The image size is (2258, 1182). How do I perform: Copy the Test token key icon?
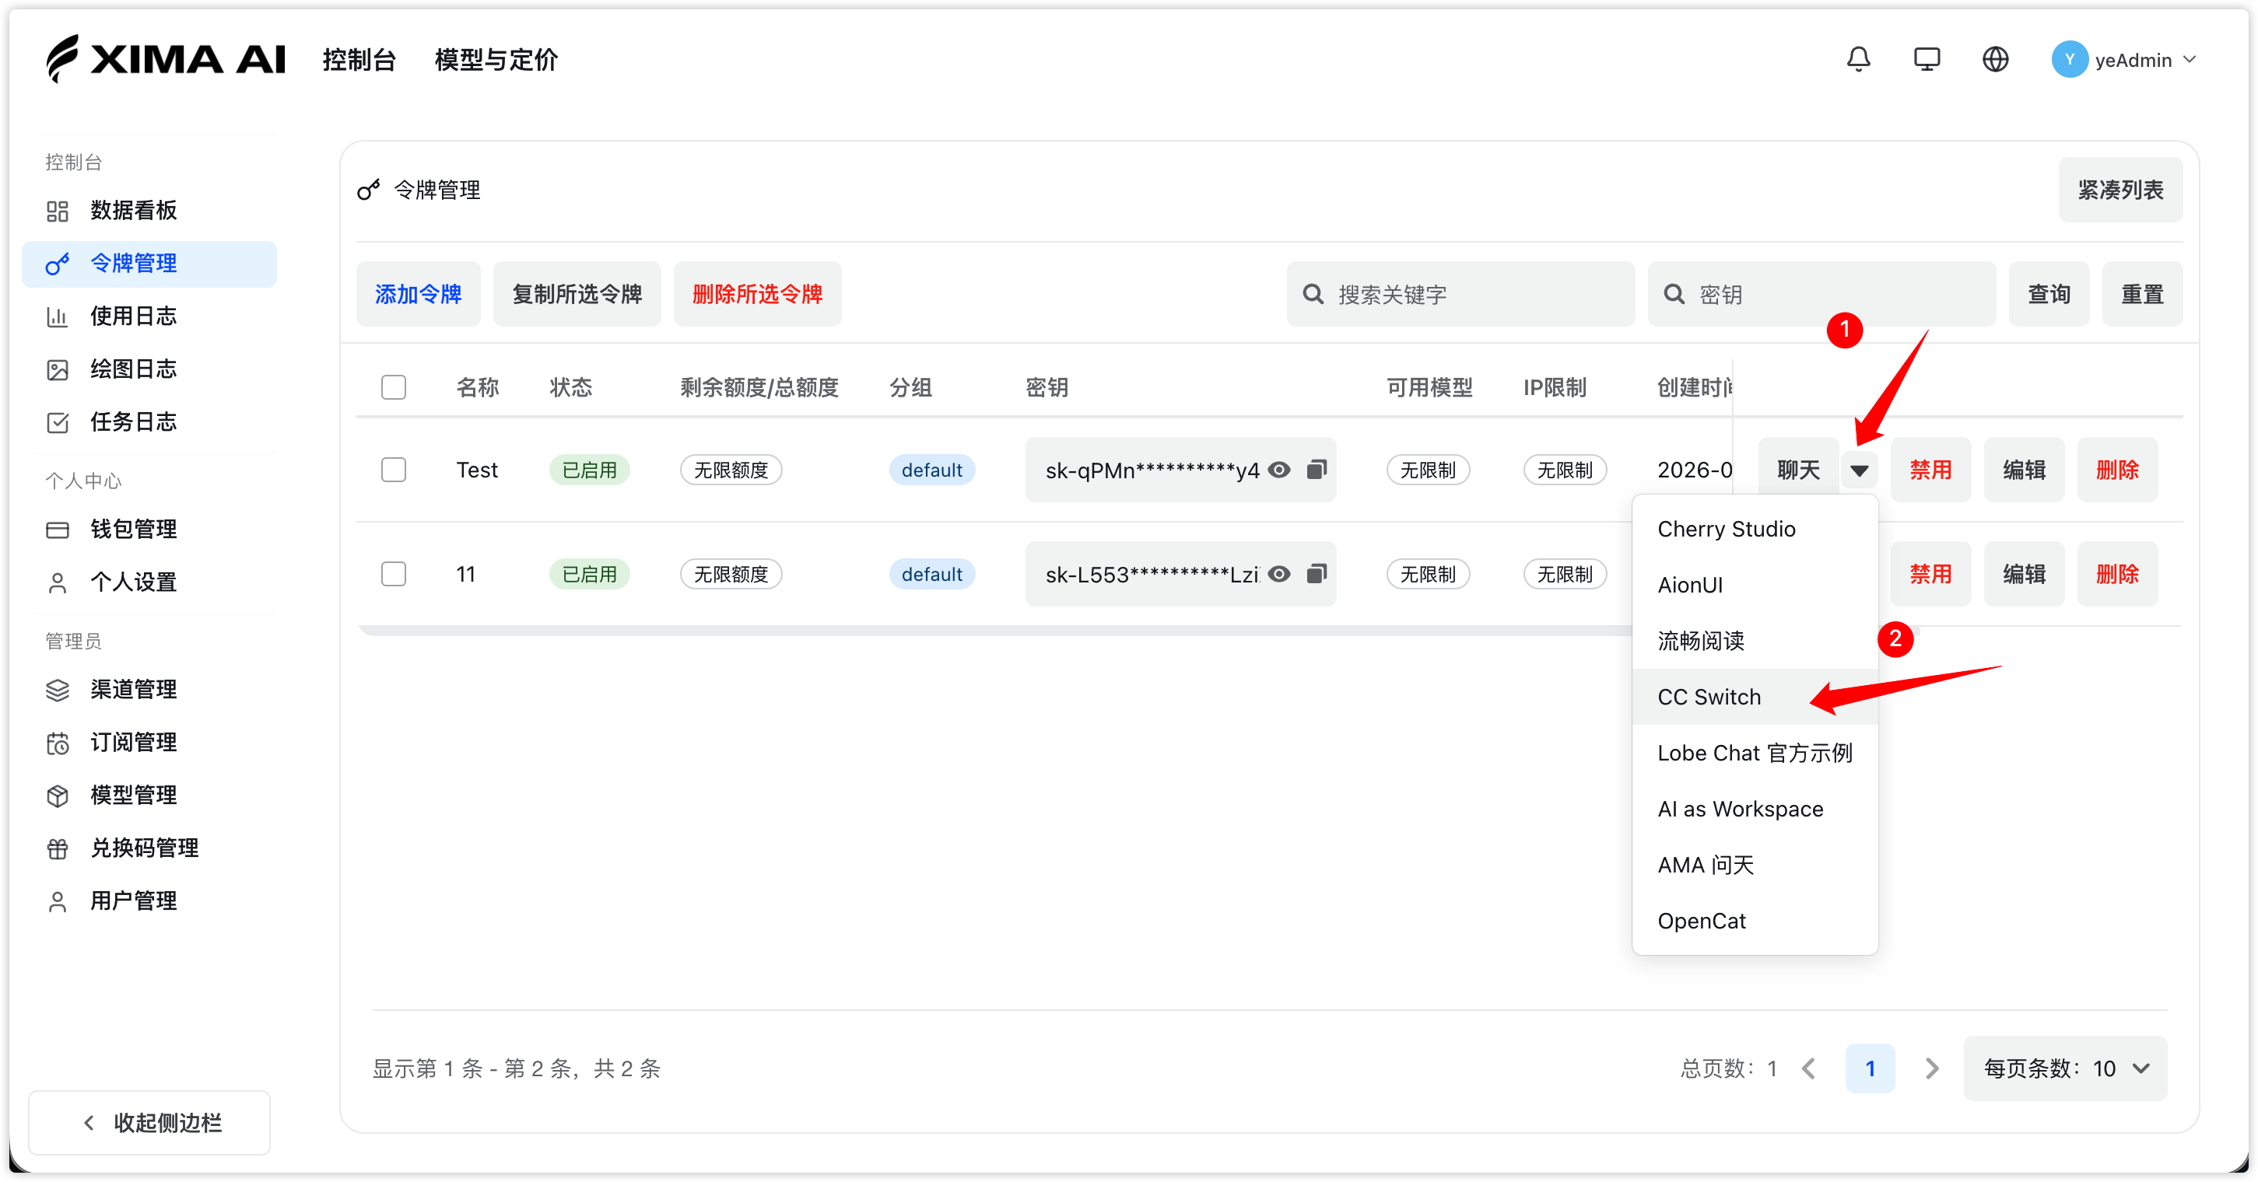click(1316, 470)
